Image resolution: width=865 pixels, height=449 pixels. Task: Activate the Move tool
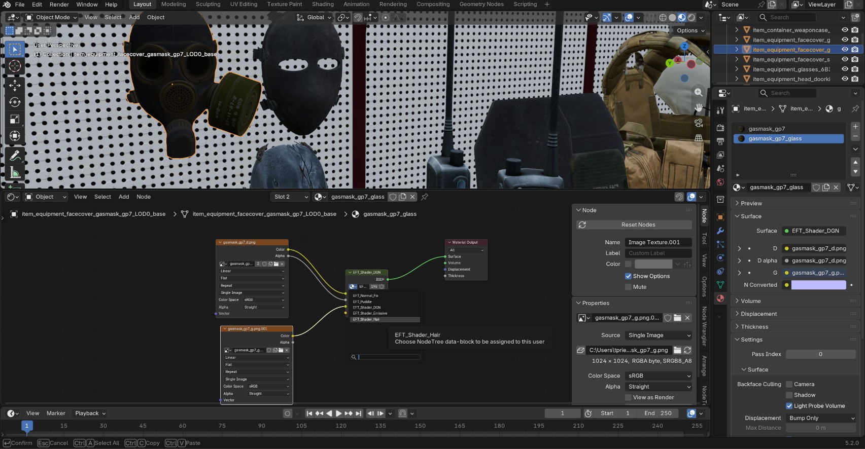click(x=15, y=85)
